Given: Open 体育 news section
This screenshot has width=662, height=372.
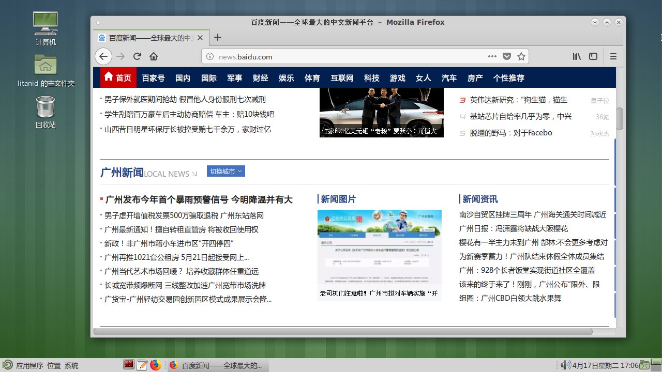Looking at the screenshot, I should point(312,78).
